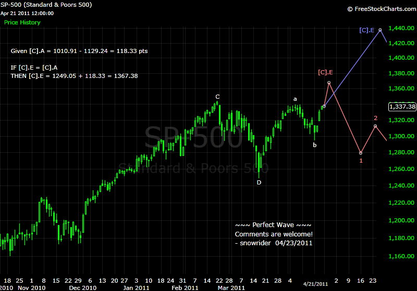Screen dimensions: 417x291
Task: Click the Jan 2011 month label
Action: (136, 288)
